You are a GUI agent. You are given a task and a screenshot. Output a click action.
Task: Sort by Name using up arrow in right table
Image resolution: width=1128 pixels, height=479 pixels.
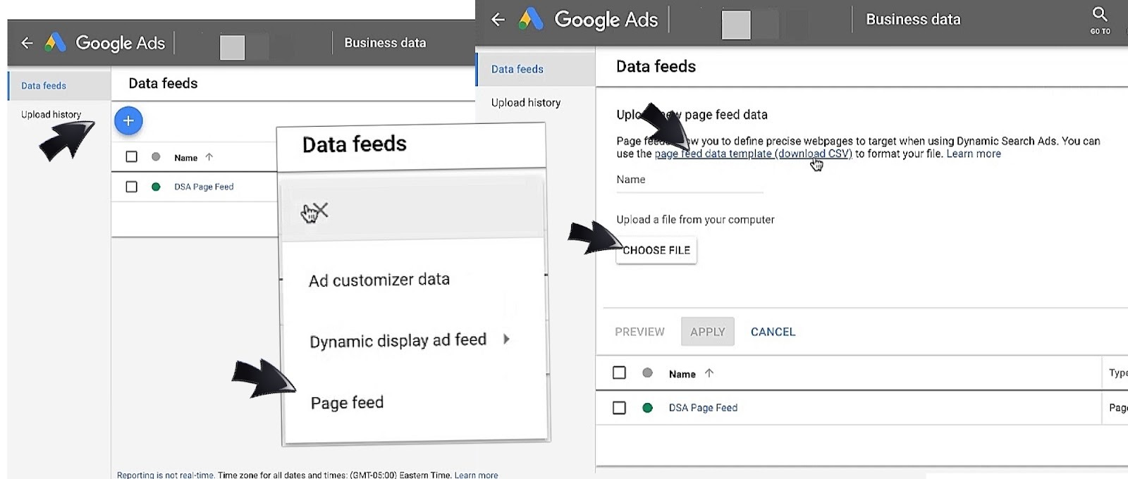tap(709, 373)
